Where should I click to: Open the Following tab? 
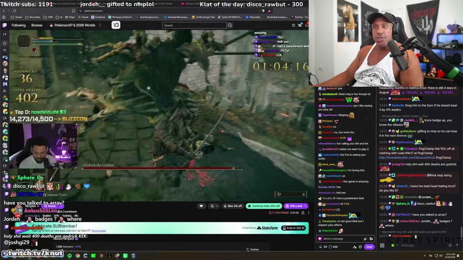(18, 25)
